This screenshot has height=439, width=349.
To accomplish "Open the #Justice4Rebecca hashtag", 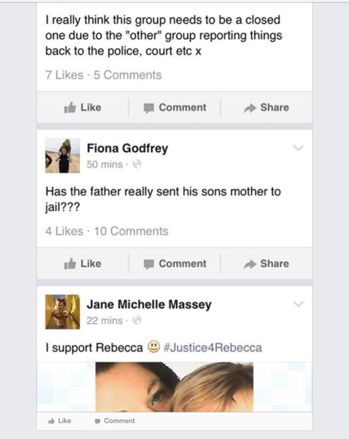I will click(x=213, y=348).
